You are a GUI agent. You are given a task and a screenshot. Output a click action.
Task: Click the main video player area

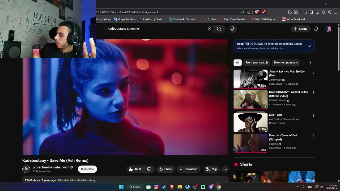(125, 97)
